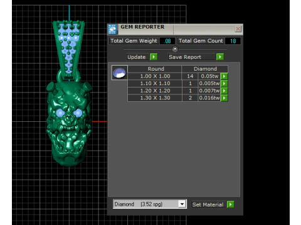Click the Total Gem Count label
301x225 pixels.
tap(201, 41)
